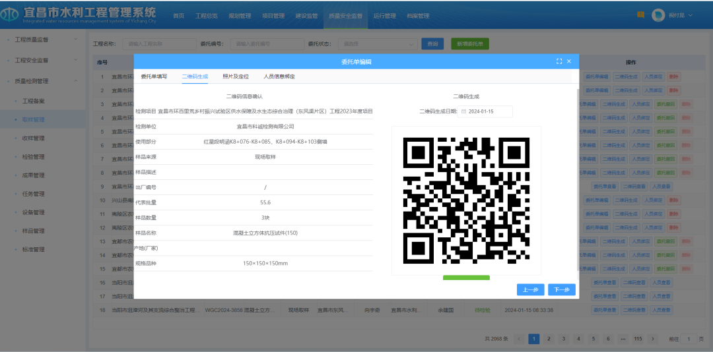Viewport: 713px width, 352px height.
Task: Open the user account dropdown arrow
Action: coord(691,15)
